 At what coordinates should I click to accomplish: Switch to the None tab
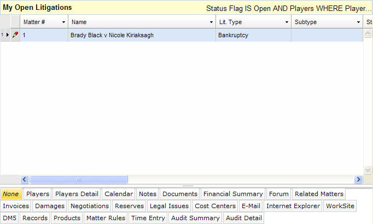point(11,194)
